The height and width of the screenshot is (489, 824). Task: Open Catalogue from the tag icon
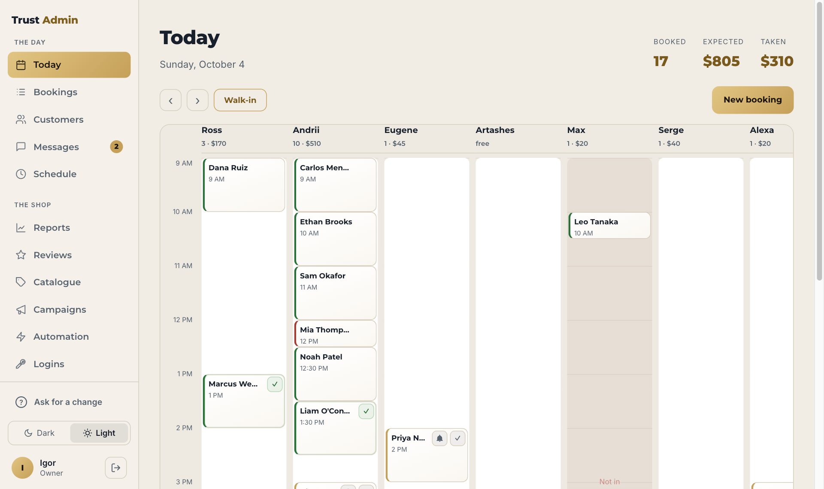pos(21,282)
